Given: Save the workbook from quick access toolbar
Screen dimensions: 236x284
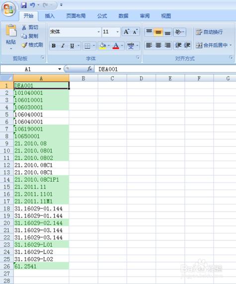Looking at the screenshot, I should point(23,5).
